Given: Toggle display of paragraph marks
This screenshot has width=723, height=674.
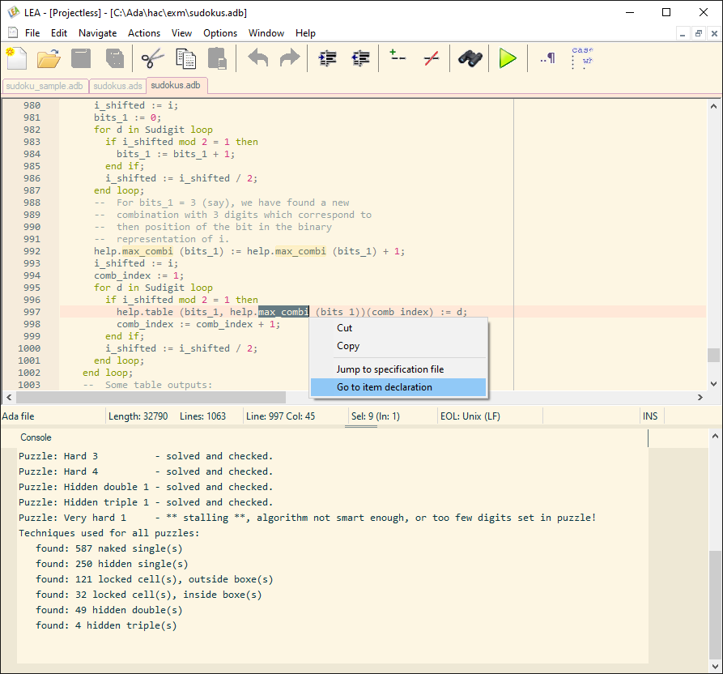Looking at the screenshot, I should click(547, 58).
